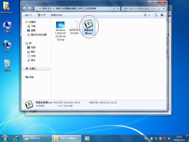Select 计算机 in the navigation pane
The width and height of the screenshot is (189, 142).
coord(32,69)
